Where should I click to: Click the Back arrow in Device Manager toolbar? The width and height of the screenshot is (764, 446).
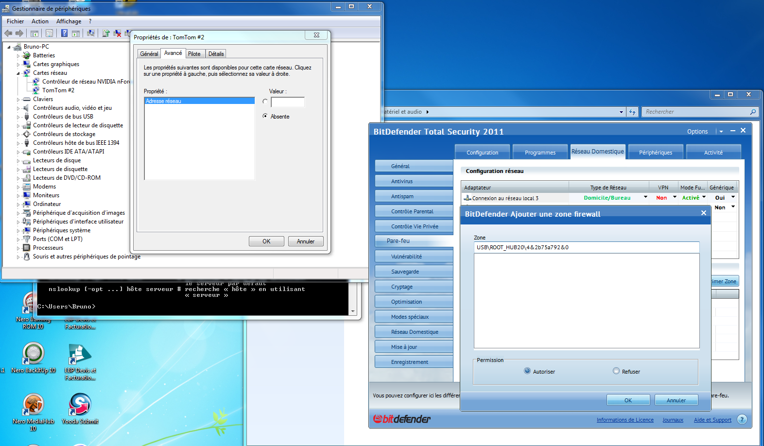pyautogui.click(x=8, y=33)
